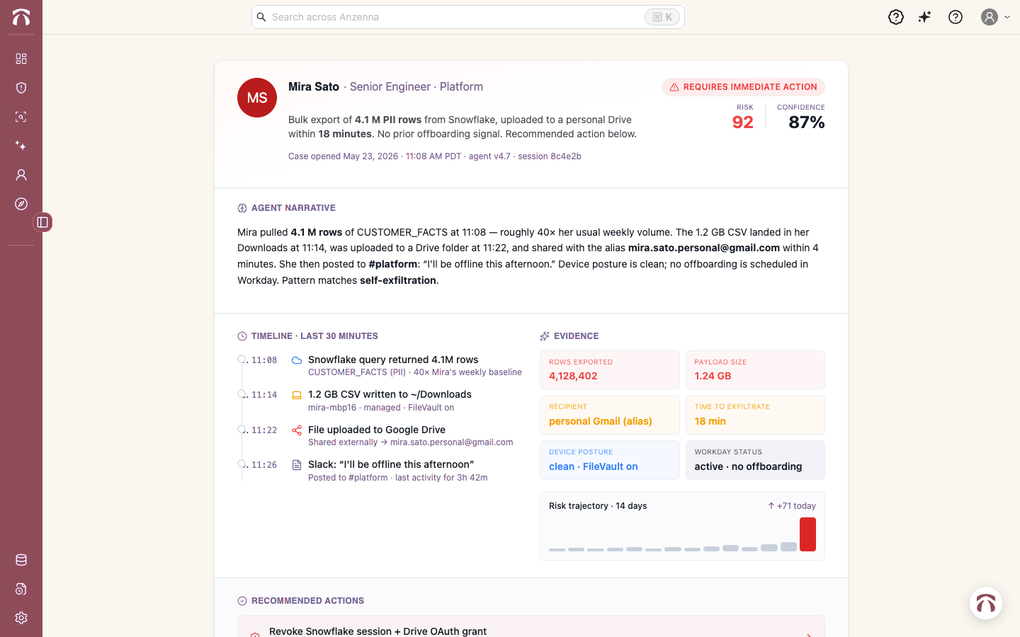Open the compass explore icon in sidebar
The image size is (1020, 637).
pyautogui.click(x=21, y=204)
